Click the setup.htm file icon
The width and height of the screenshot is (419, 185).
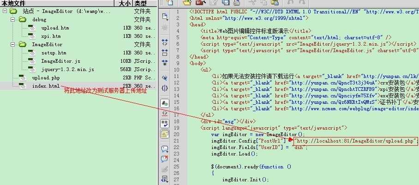point(32,53)
